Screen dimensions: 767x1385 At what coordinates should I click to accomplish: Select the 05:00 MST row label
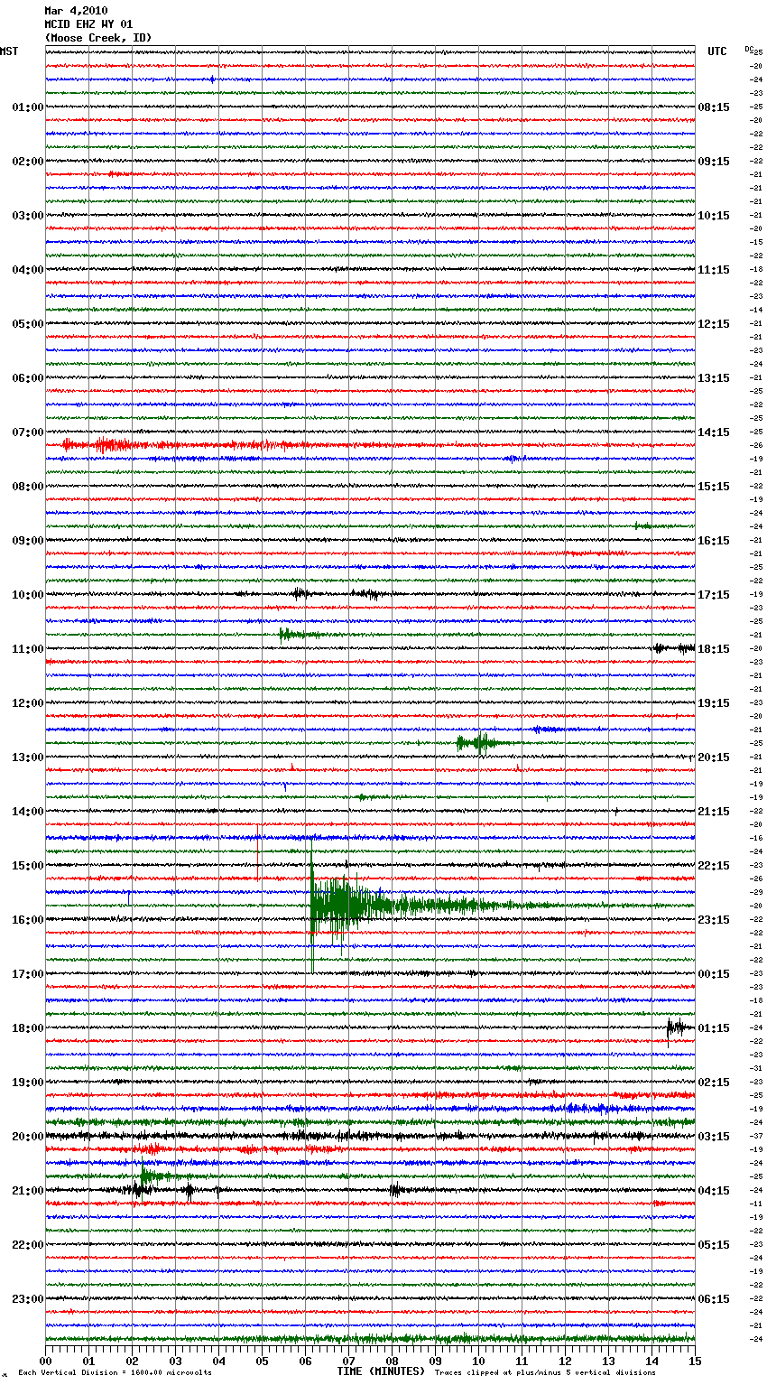tap(28, 324)
